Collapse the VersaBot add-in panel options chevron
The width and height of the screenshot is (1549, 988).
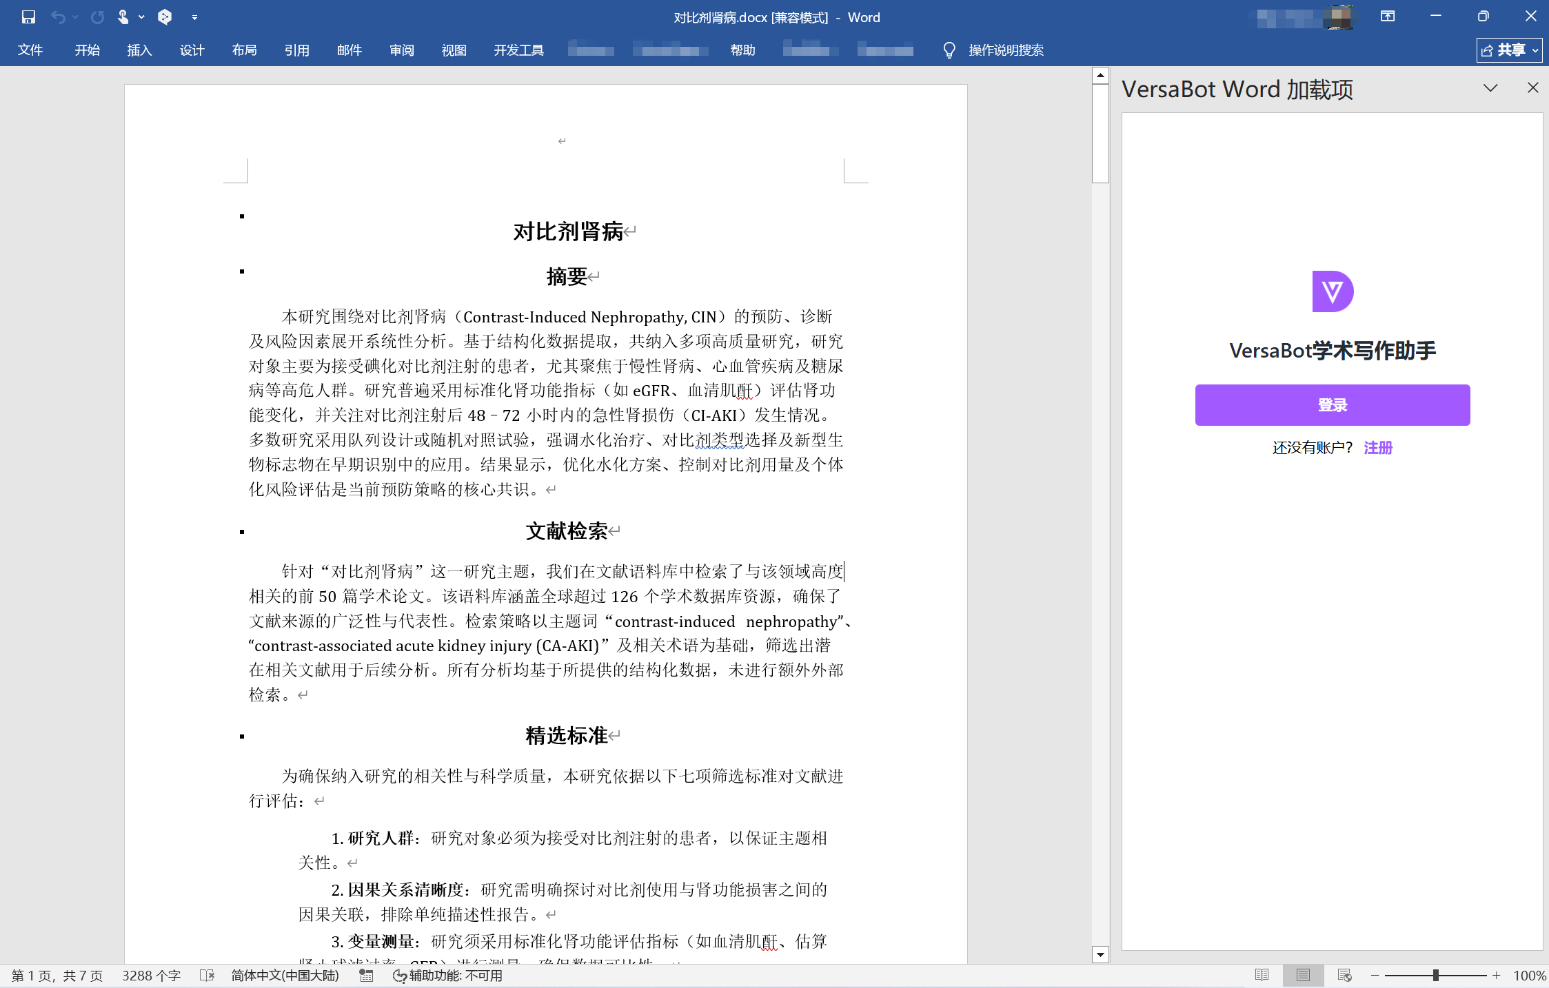click(1490, 88)
